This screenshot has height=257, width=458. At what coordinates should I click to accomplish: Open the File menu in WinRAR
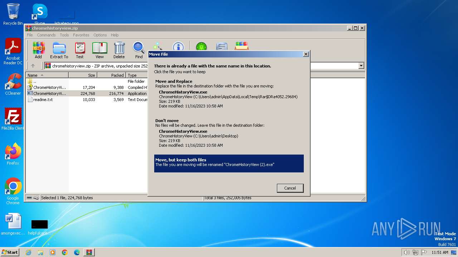pos(30,35)
